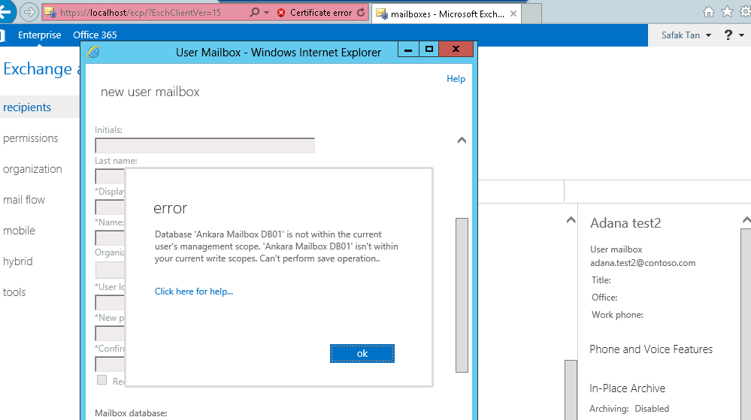
Task: Select the recipients navigation item
Action: tap(27, 107)
